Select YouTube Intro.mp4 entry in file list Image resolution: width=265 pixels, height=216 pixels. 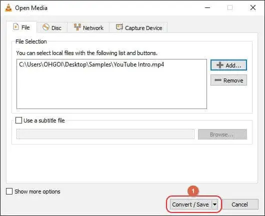click(91, 64)
